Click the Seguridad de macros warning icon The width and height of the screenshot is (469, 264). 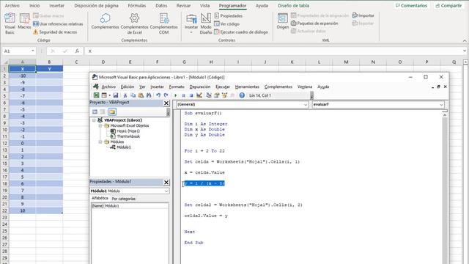pos(36,32)
